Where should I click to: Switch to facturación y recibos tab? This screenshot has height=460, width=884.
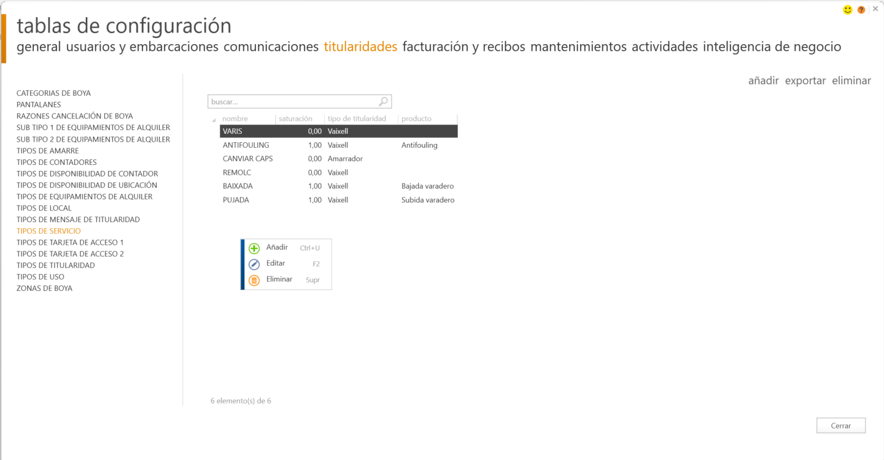[x=463, y=47]
